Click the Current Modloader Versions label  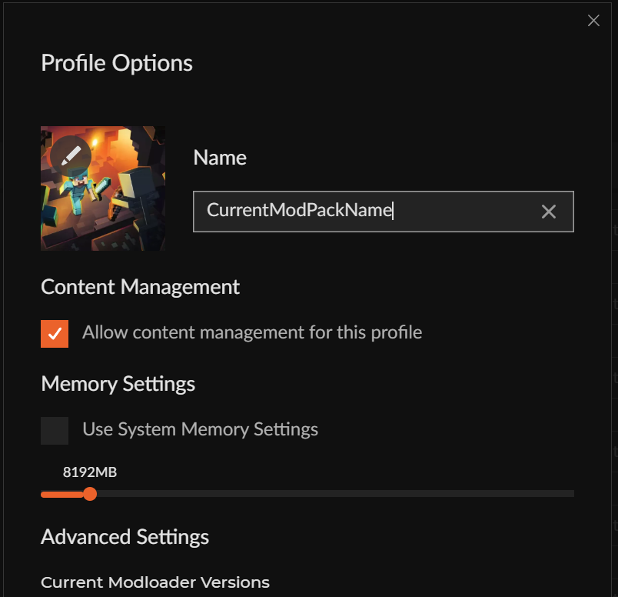pyautogui.click(x=155, y=582)
